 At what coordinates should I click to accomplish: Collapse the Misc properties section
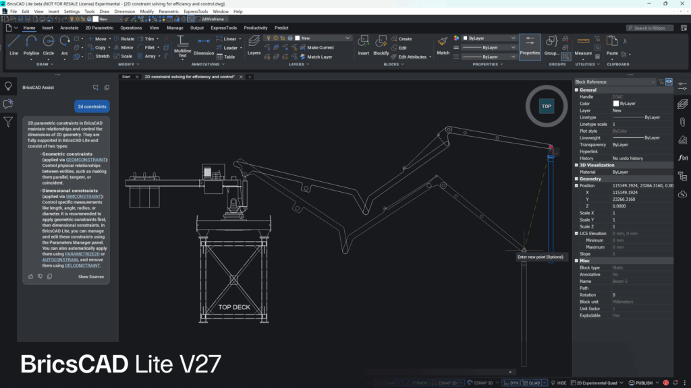point(576,261)
